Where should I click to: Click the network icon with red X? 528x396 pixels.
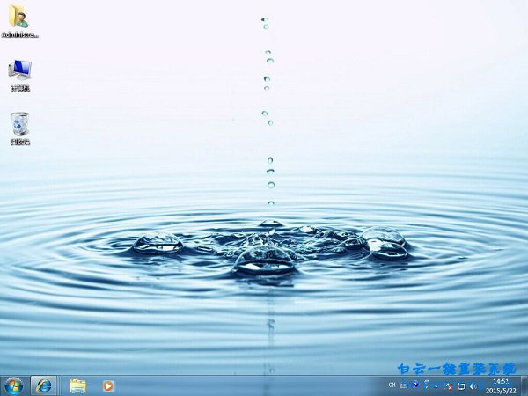[449, 385]
